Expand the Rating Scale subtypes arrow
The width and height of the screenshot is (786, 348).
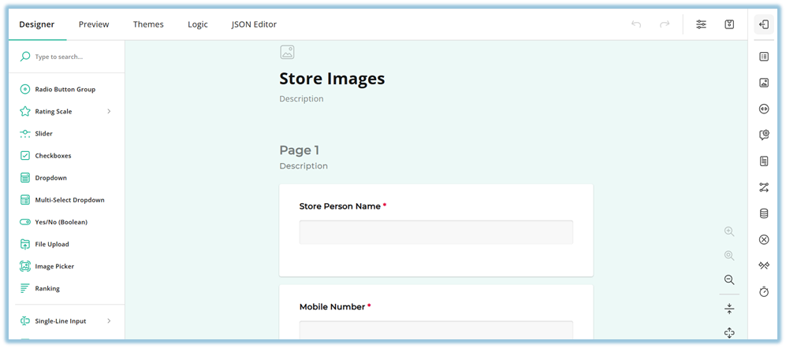(109, 112)
